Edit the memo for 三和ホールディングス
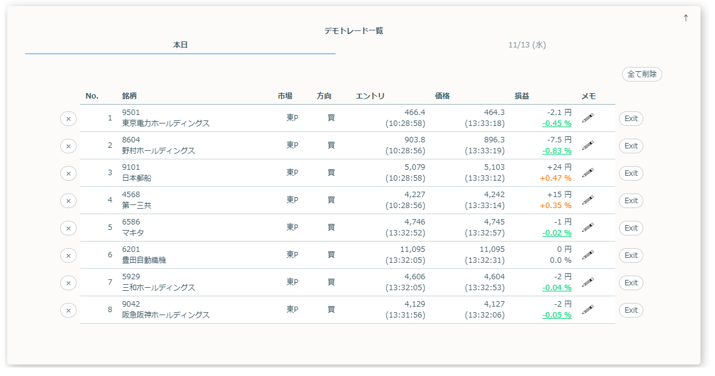This screenshot has height=376, width=715. (587, 282)
